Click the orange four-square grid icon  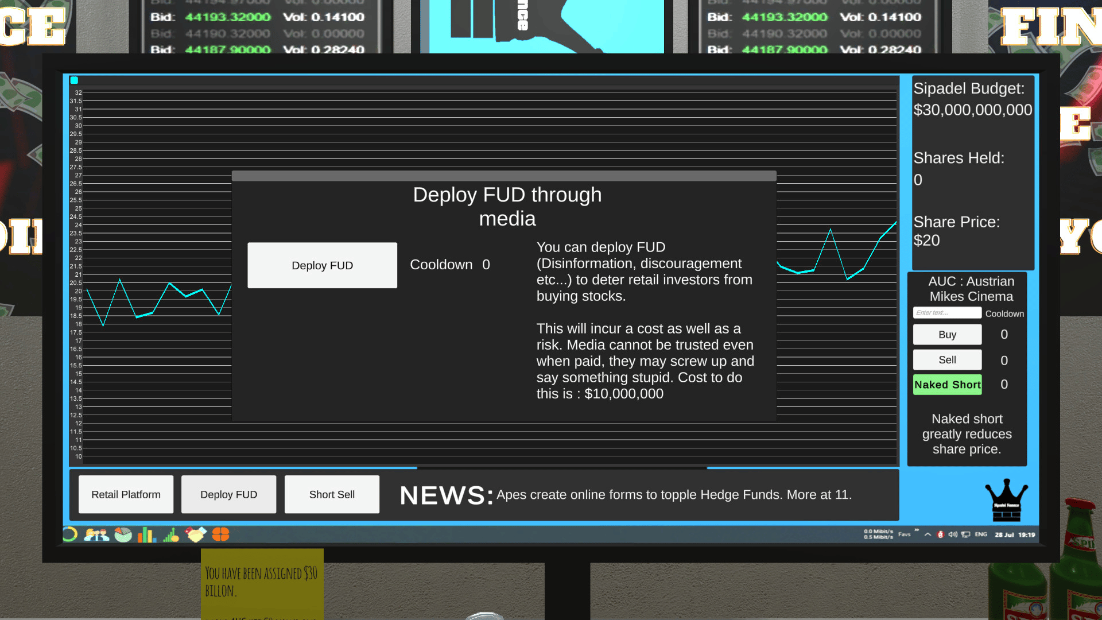click(x=221, y=534)
